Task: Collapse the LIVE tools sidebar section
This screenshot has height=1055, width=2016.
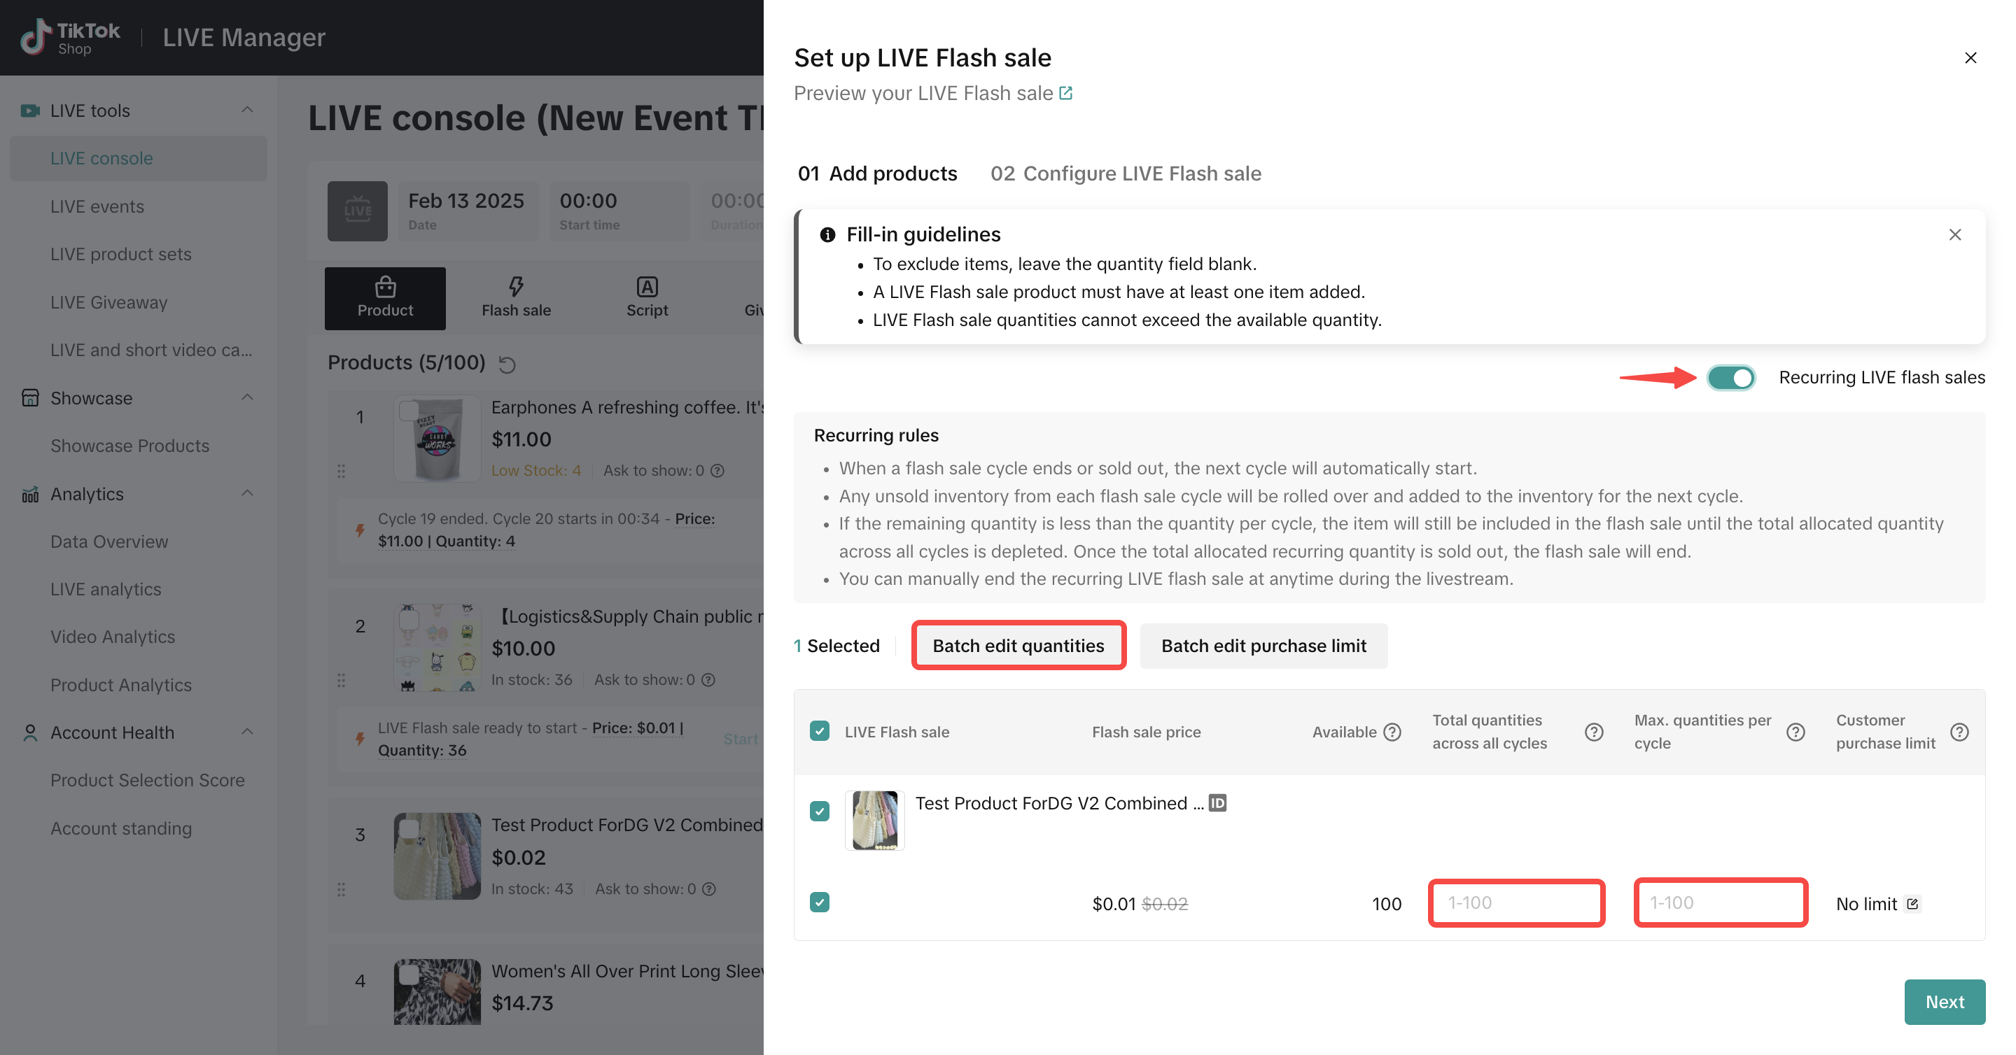Action: (247, 111)
